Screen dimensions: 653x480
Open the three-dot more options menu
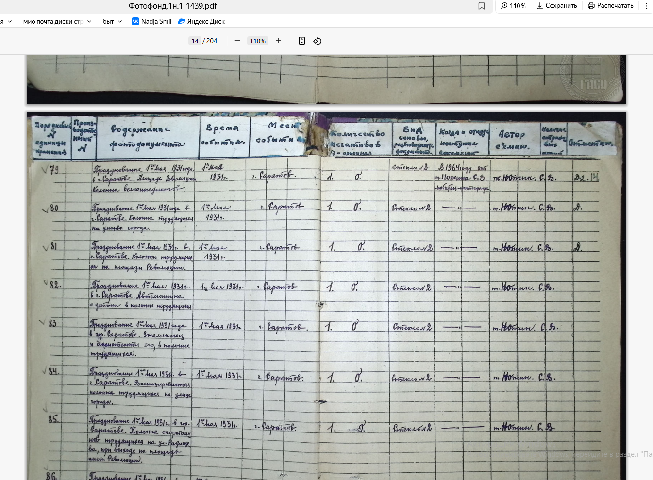pyautogui.click(x=646, y=6)
